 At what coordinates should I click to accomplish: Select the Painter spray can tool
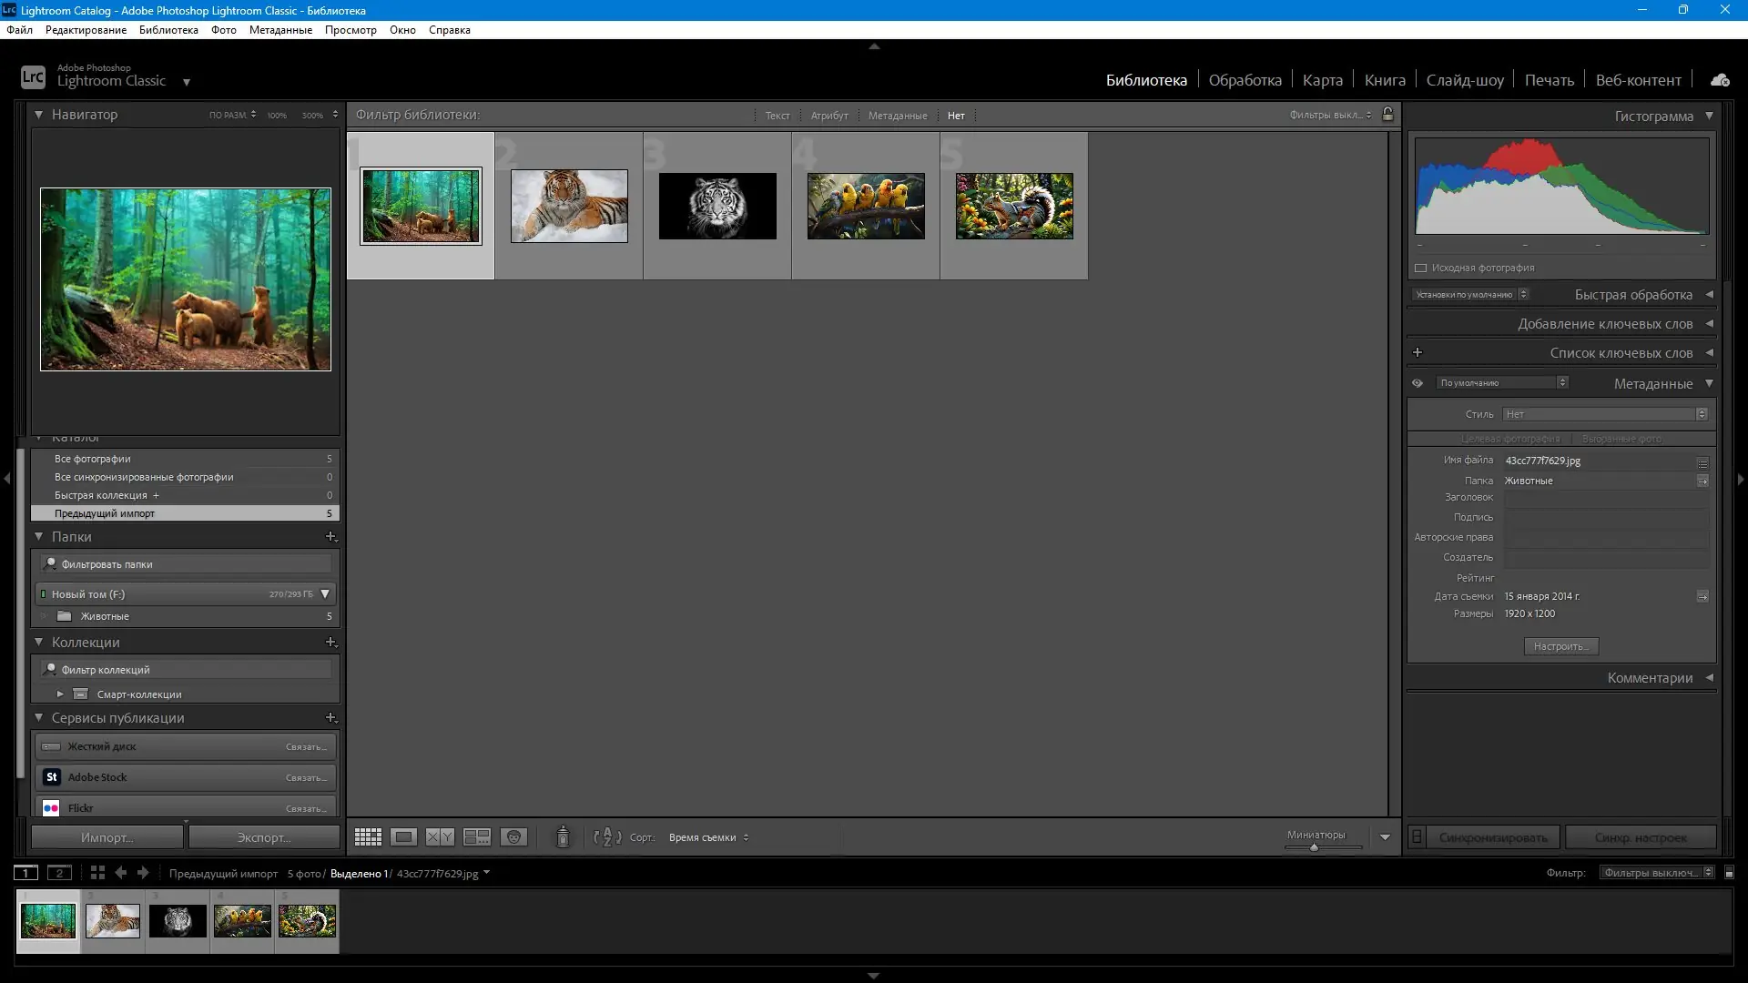(563, 836)
